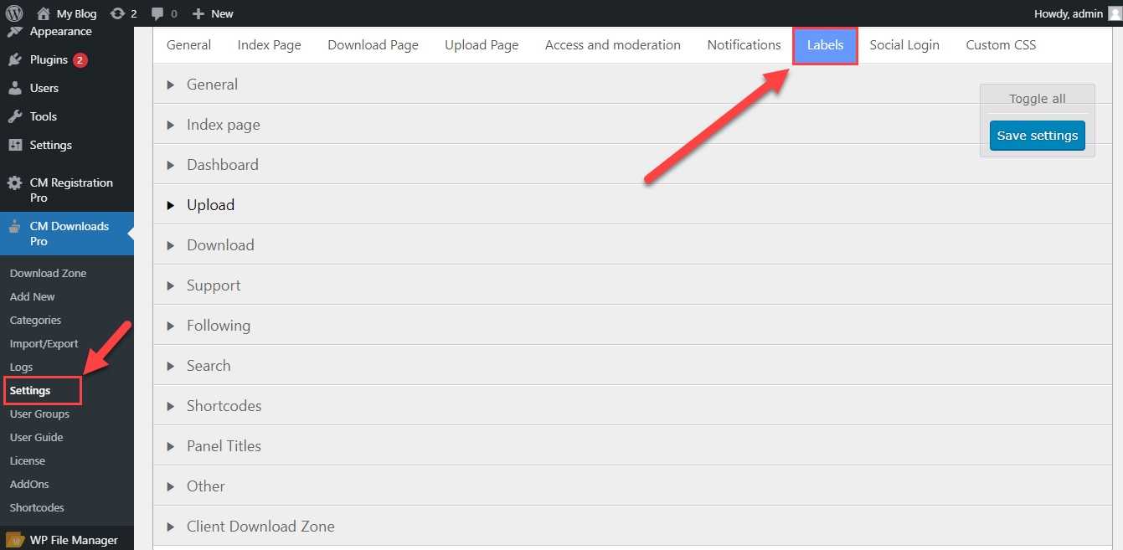Select the Labels tab
Image resolution: width=1123 pixels, height=550 pixels.
(x=825, y=45)
